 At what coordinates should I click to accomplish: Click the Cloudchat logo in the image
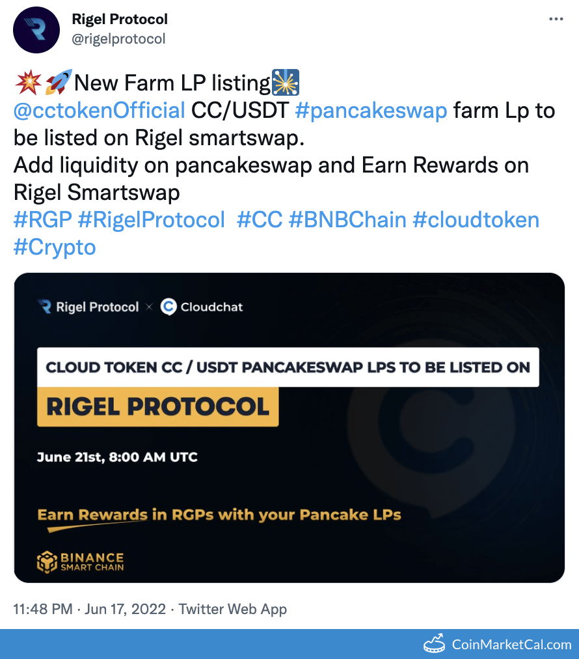pos(168,307)
